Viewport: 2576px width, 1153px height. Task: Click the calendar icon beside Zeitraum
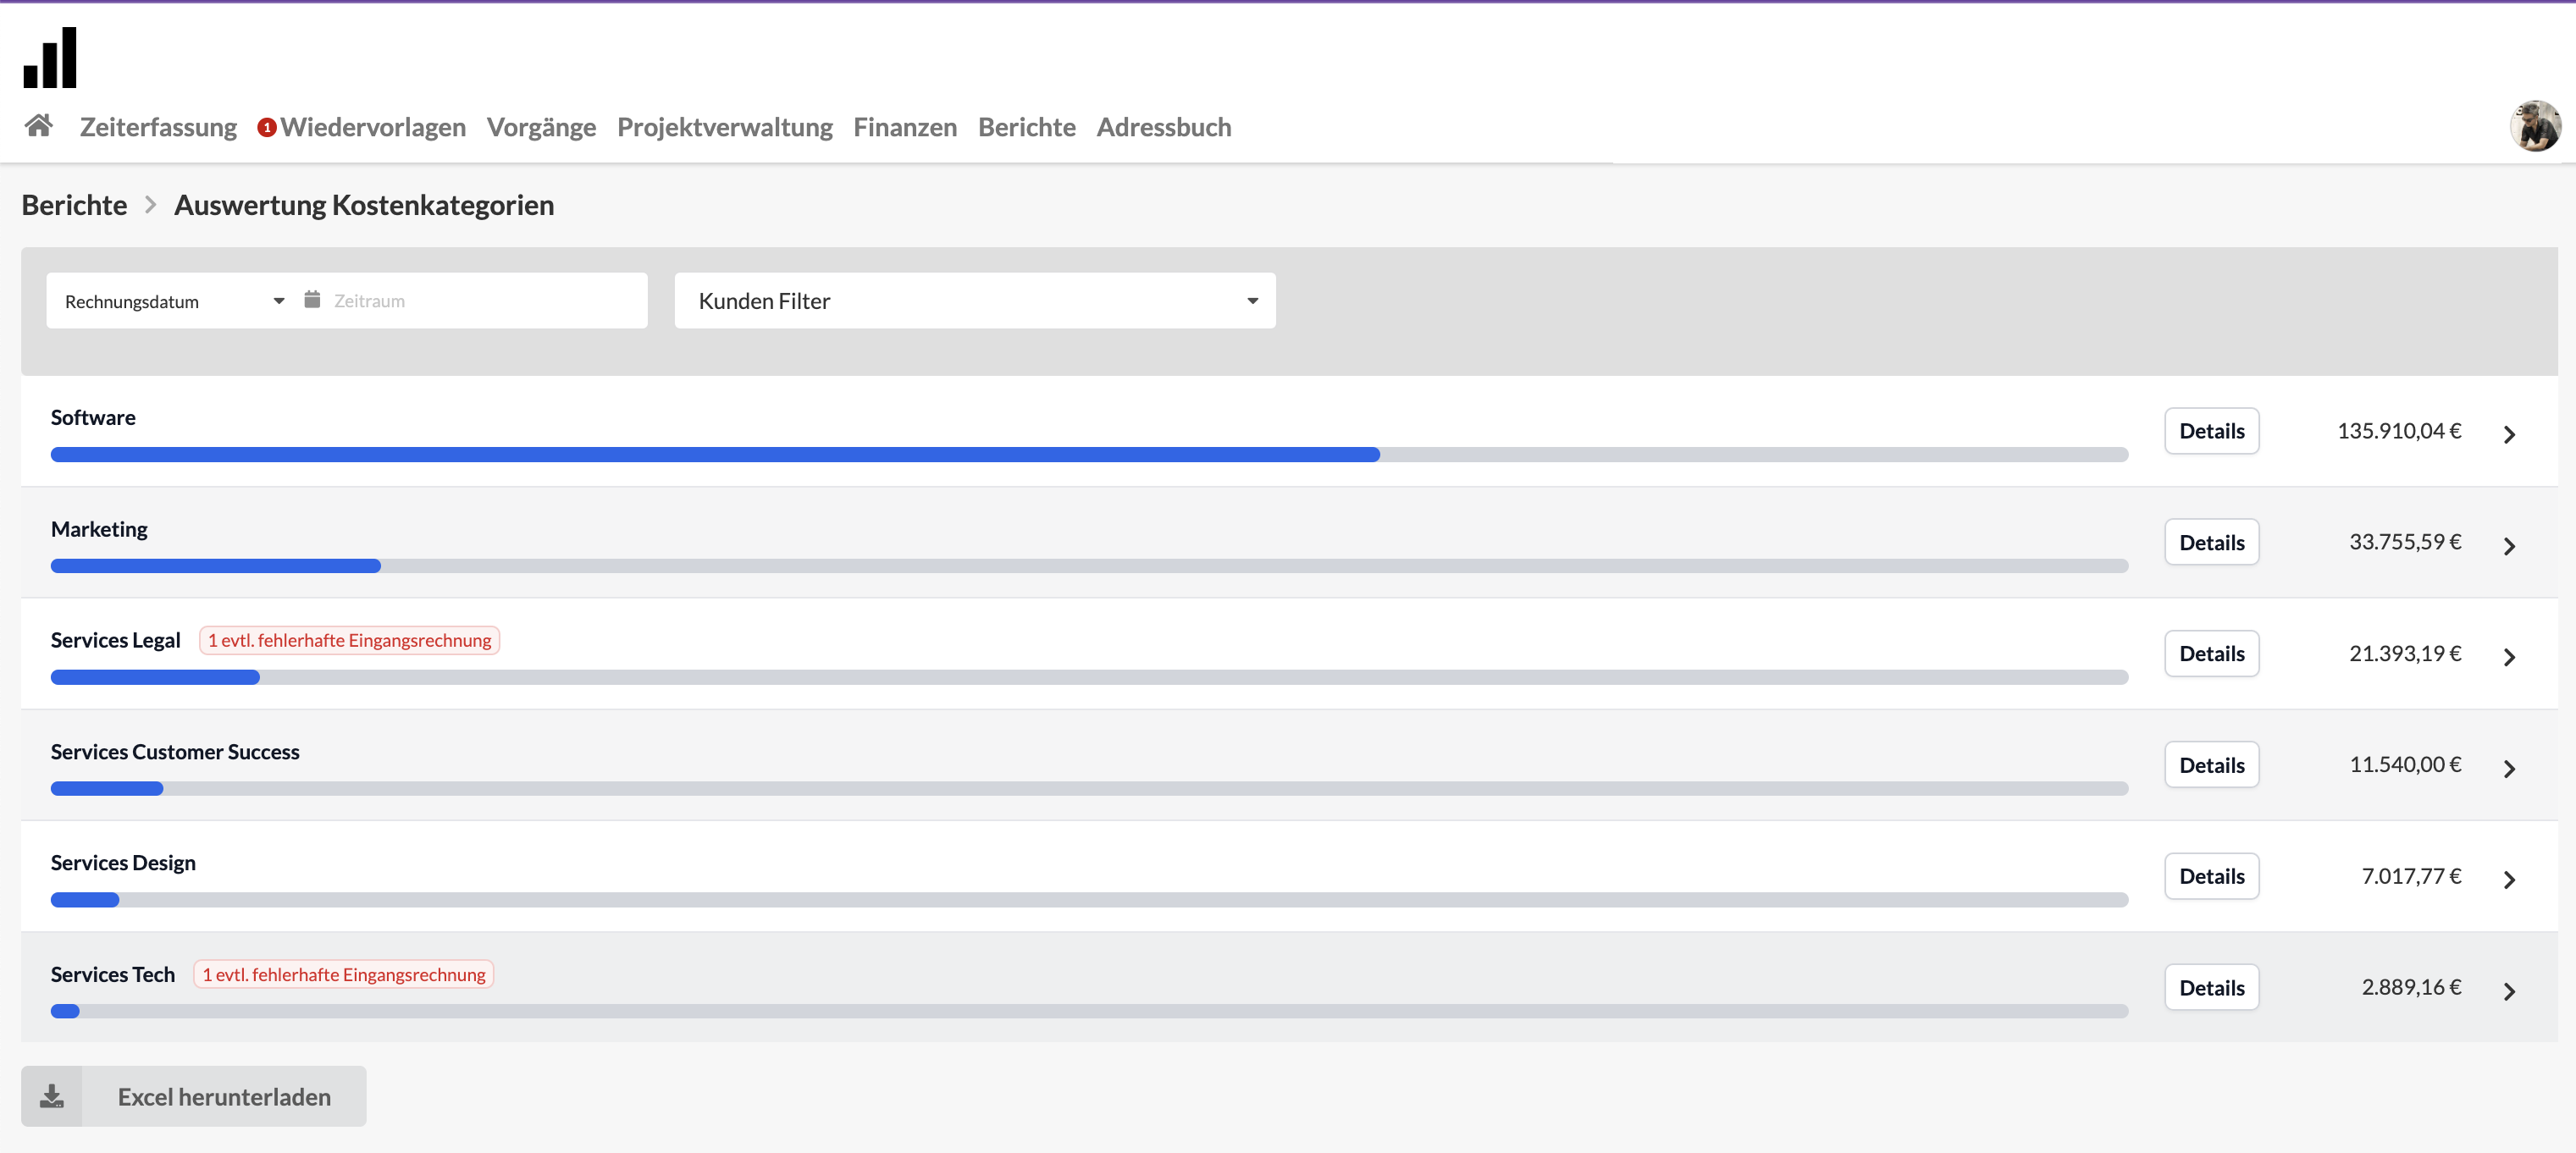(x=312, y=300)
